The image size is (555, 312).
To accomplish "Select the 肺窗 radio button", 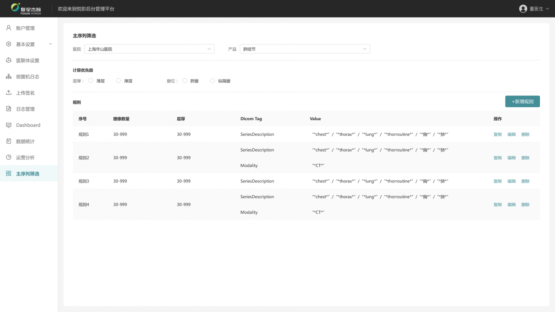I will click(184, 81).
